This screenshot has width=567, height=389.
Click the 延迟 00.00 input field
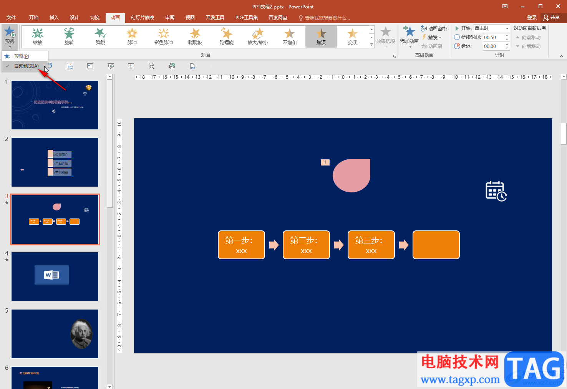(x=494, y=46)
